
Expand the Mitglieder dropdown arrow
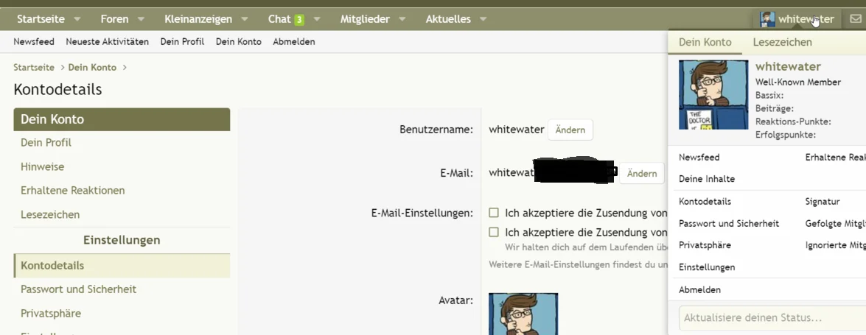[402, 19]
